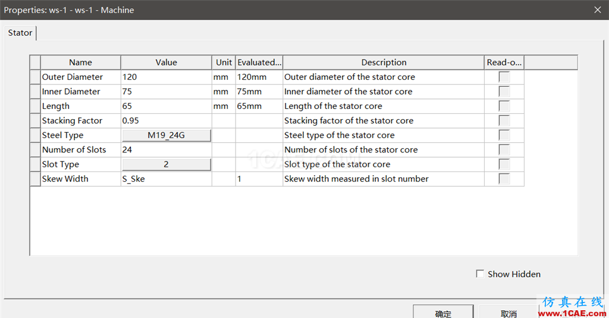The height and width of the screenshot is (318, 609).
Task: Toggle Read-only checkbox for Stacking Factor
Action: click(504, 120)
